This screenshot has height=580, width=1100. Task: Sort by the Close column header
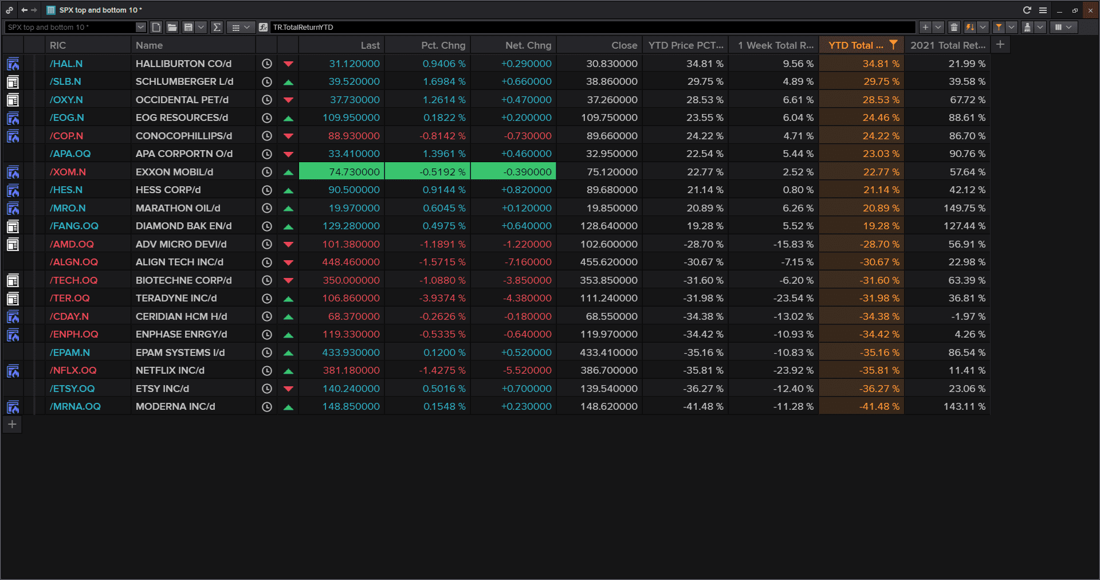[x=599, y=45]
